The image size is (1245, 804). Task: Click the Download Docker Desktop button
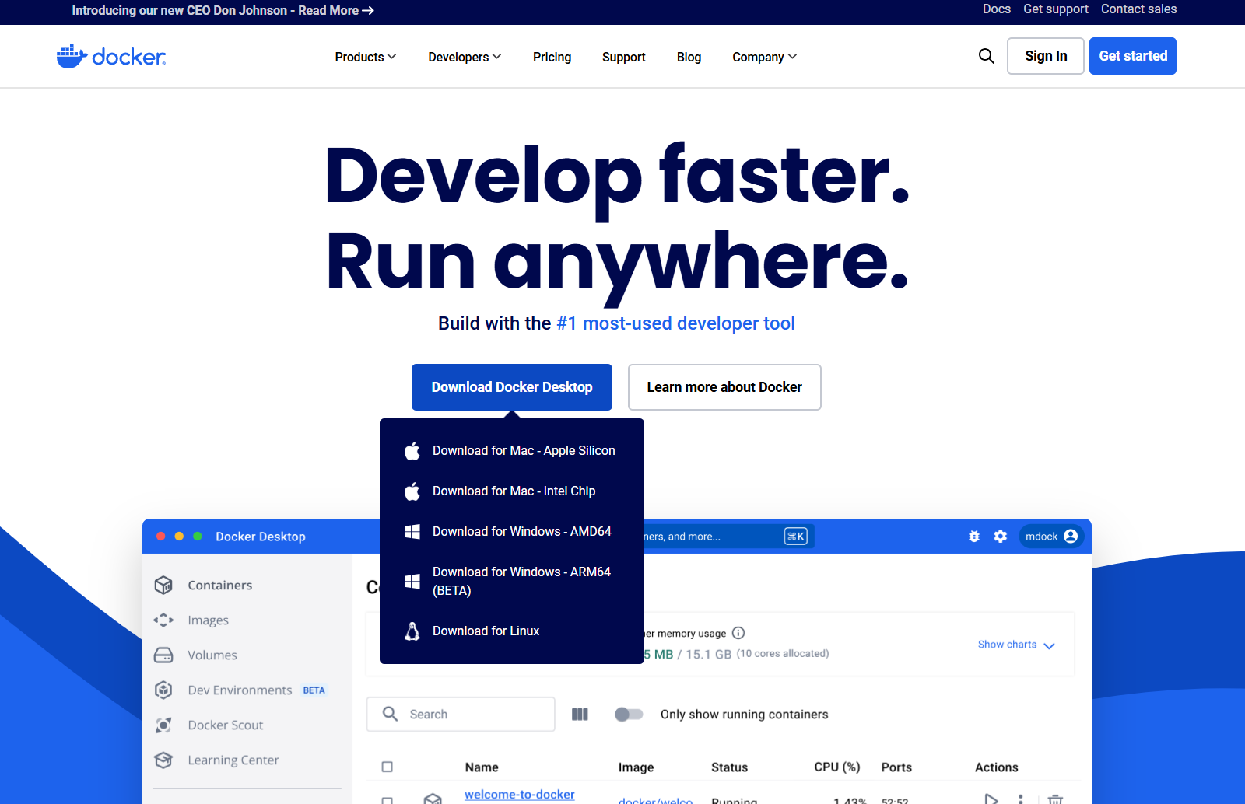point(512,387)
